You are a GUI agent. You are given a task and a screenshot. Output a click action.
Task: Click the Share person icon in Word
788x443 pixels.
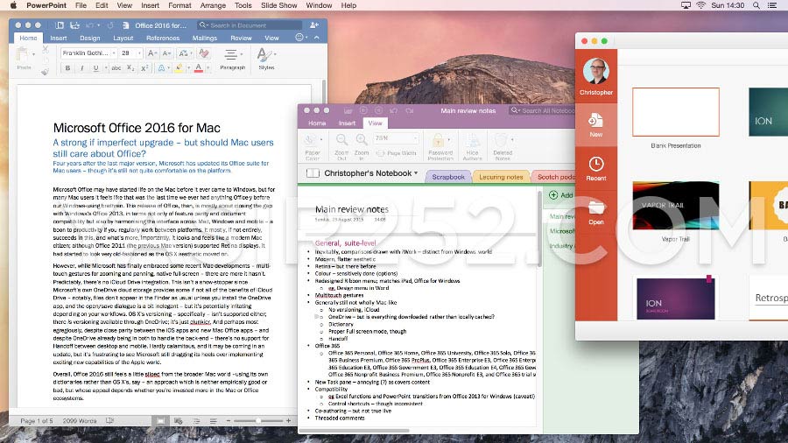(314, 25)
